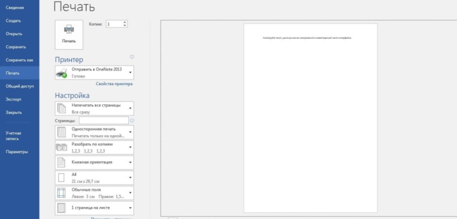Viewport: 457px width, 219px height.
Task: Click the pages-per-sheet icon
Action: click(x=61, y=208)
